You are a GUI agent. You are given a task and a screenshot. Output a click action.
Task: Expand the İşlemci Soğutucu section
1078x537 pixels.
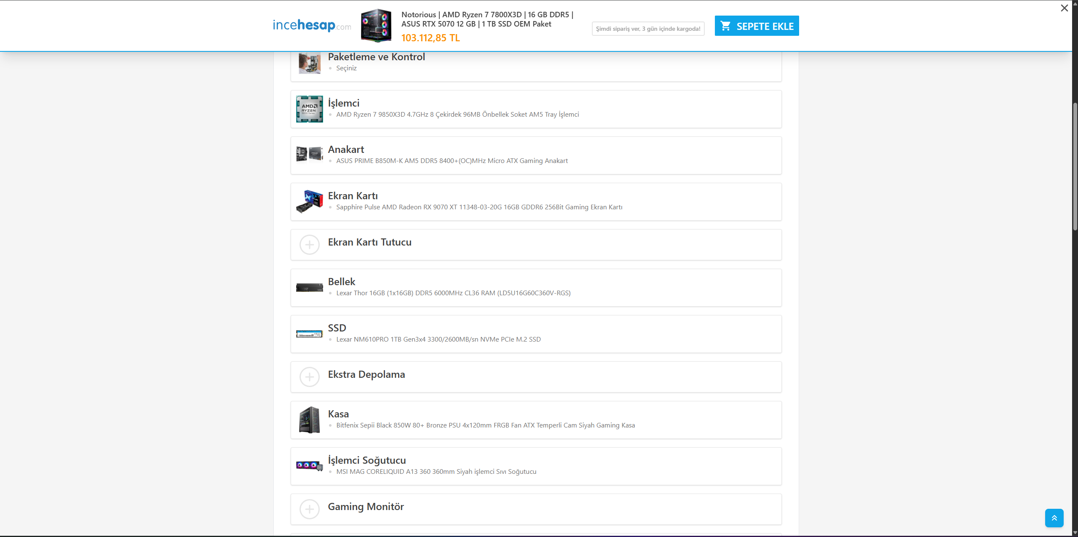pos(367,460)
